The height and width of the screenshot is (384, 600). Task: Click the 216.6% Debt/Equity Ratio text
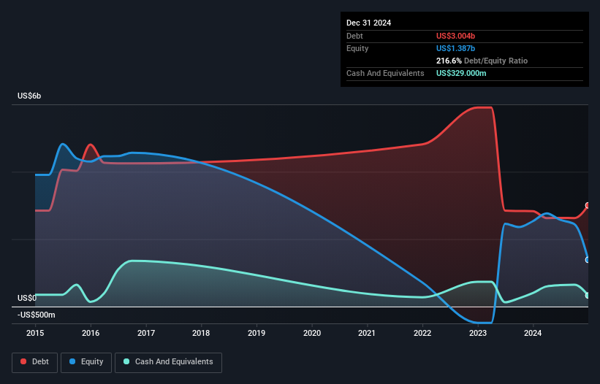[482, 61]
